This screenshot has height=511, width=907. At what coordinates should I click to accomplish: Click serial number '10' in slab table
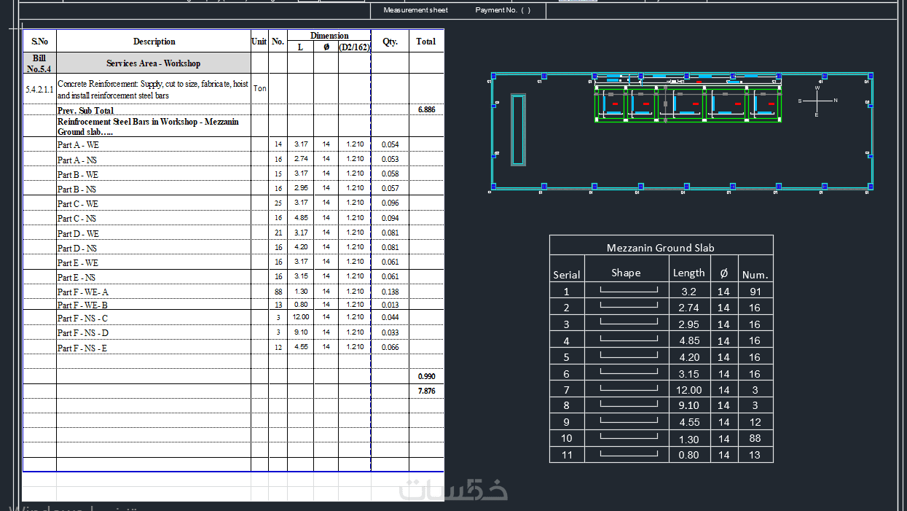pos(567,438)
